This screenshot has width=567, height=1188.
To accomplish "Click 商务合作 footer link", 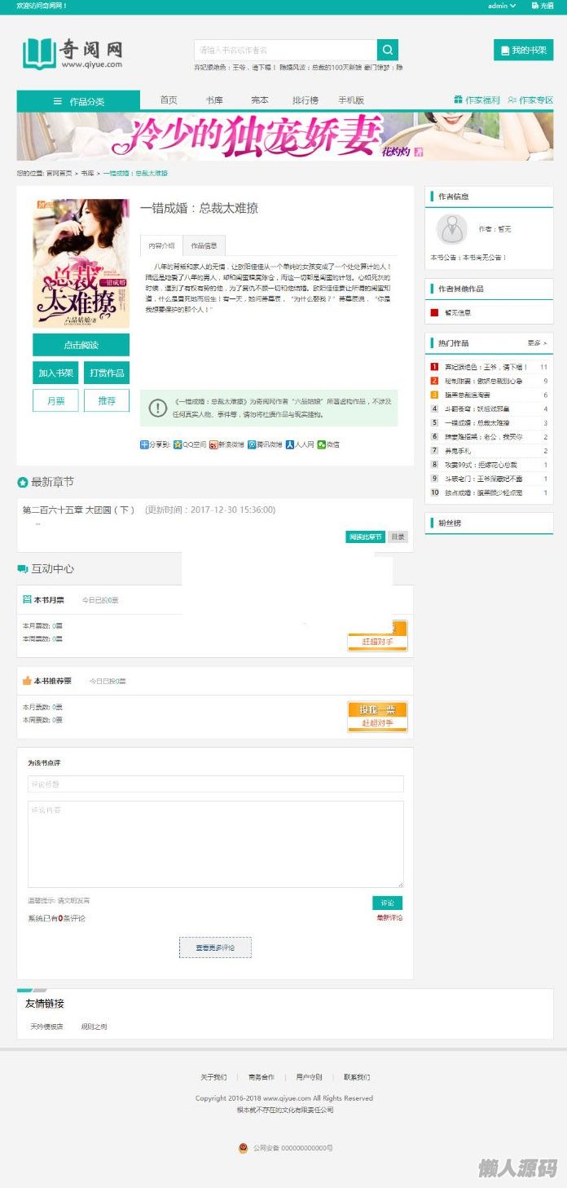I will click(262, 1077).
